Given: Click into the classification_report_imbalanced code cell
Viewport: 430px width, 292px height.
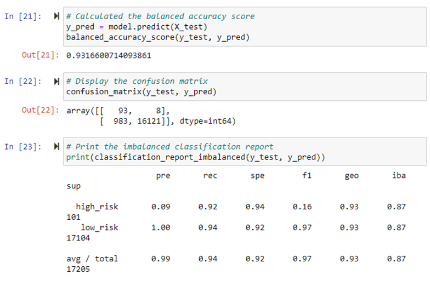Looking at the screenshot, I should coord(245,152).
